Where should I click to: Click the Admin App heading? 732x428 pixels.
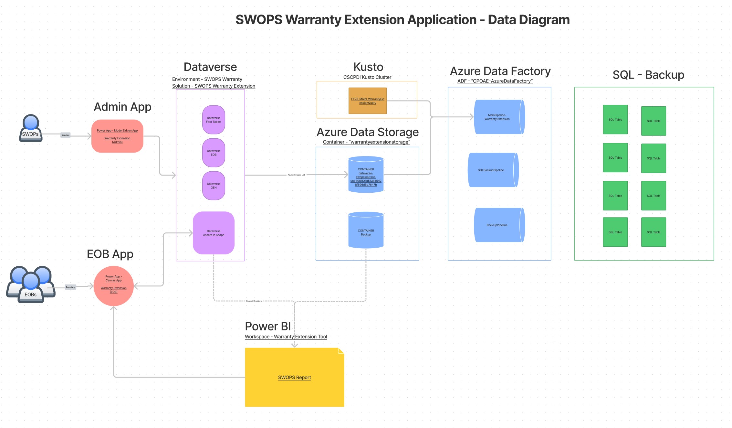click(122, 107)
